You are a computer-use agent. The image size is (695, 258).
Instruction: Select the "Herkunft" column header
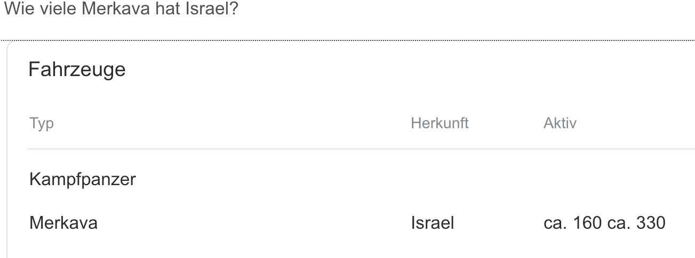(440, 123)
